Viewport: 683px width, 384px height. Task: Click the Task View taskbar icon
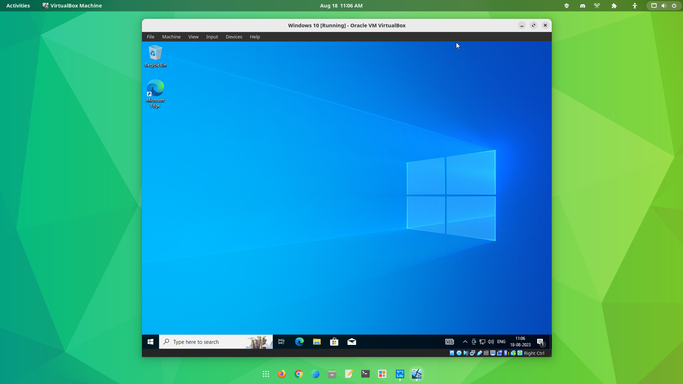point(281,341)
